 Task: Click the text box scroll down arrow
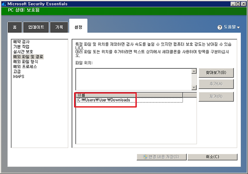tap(194, 87)
